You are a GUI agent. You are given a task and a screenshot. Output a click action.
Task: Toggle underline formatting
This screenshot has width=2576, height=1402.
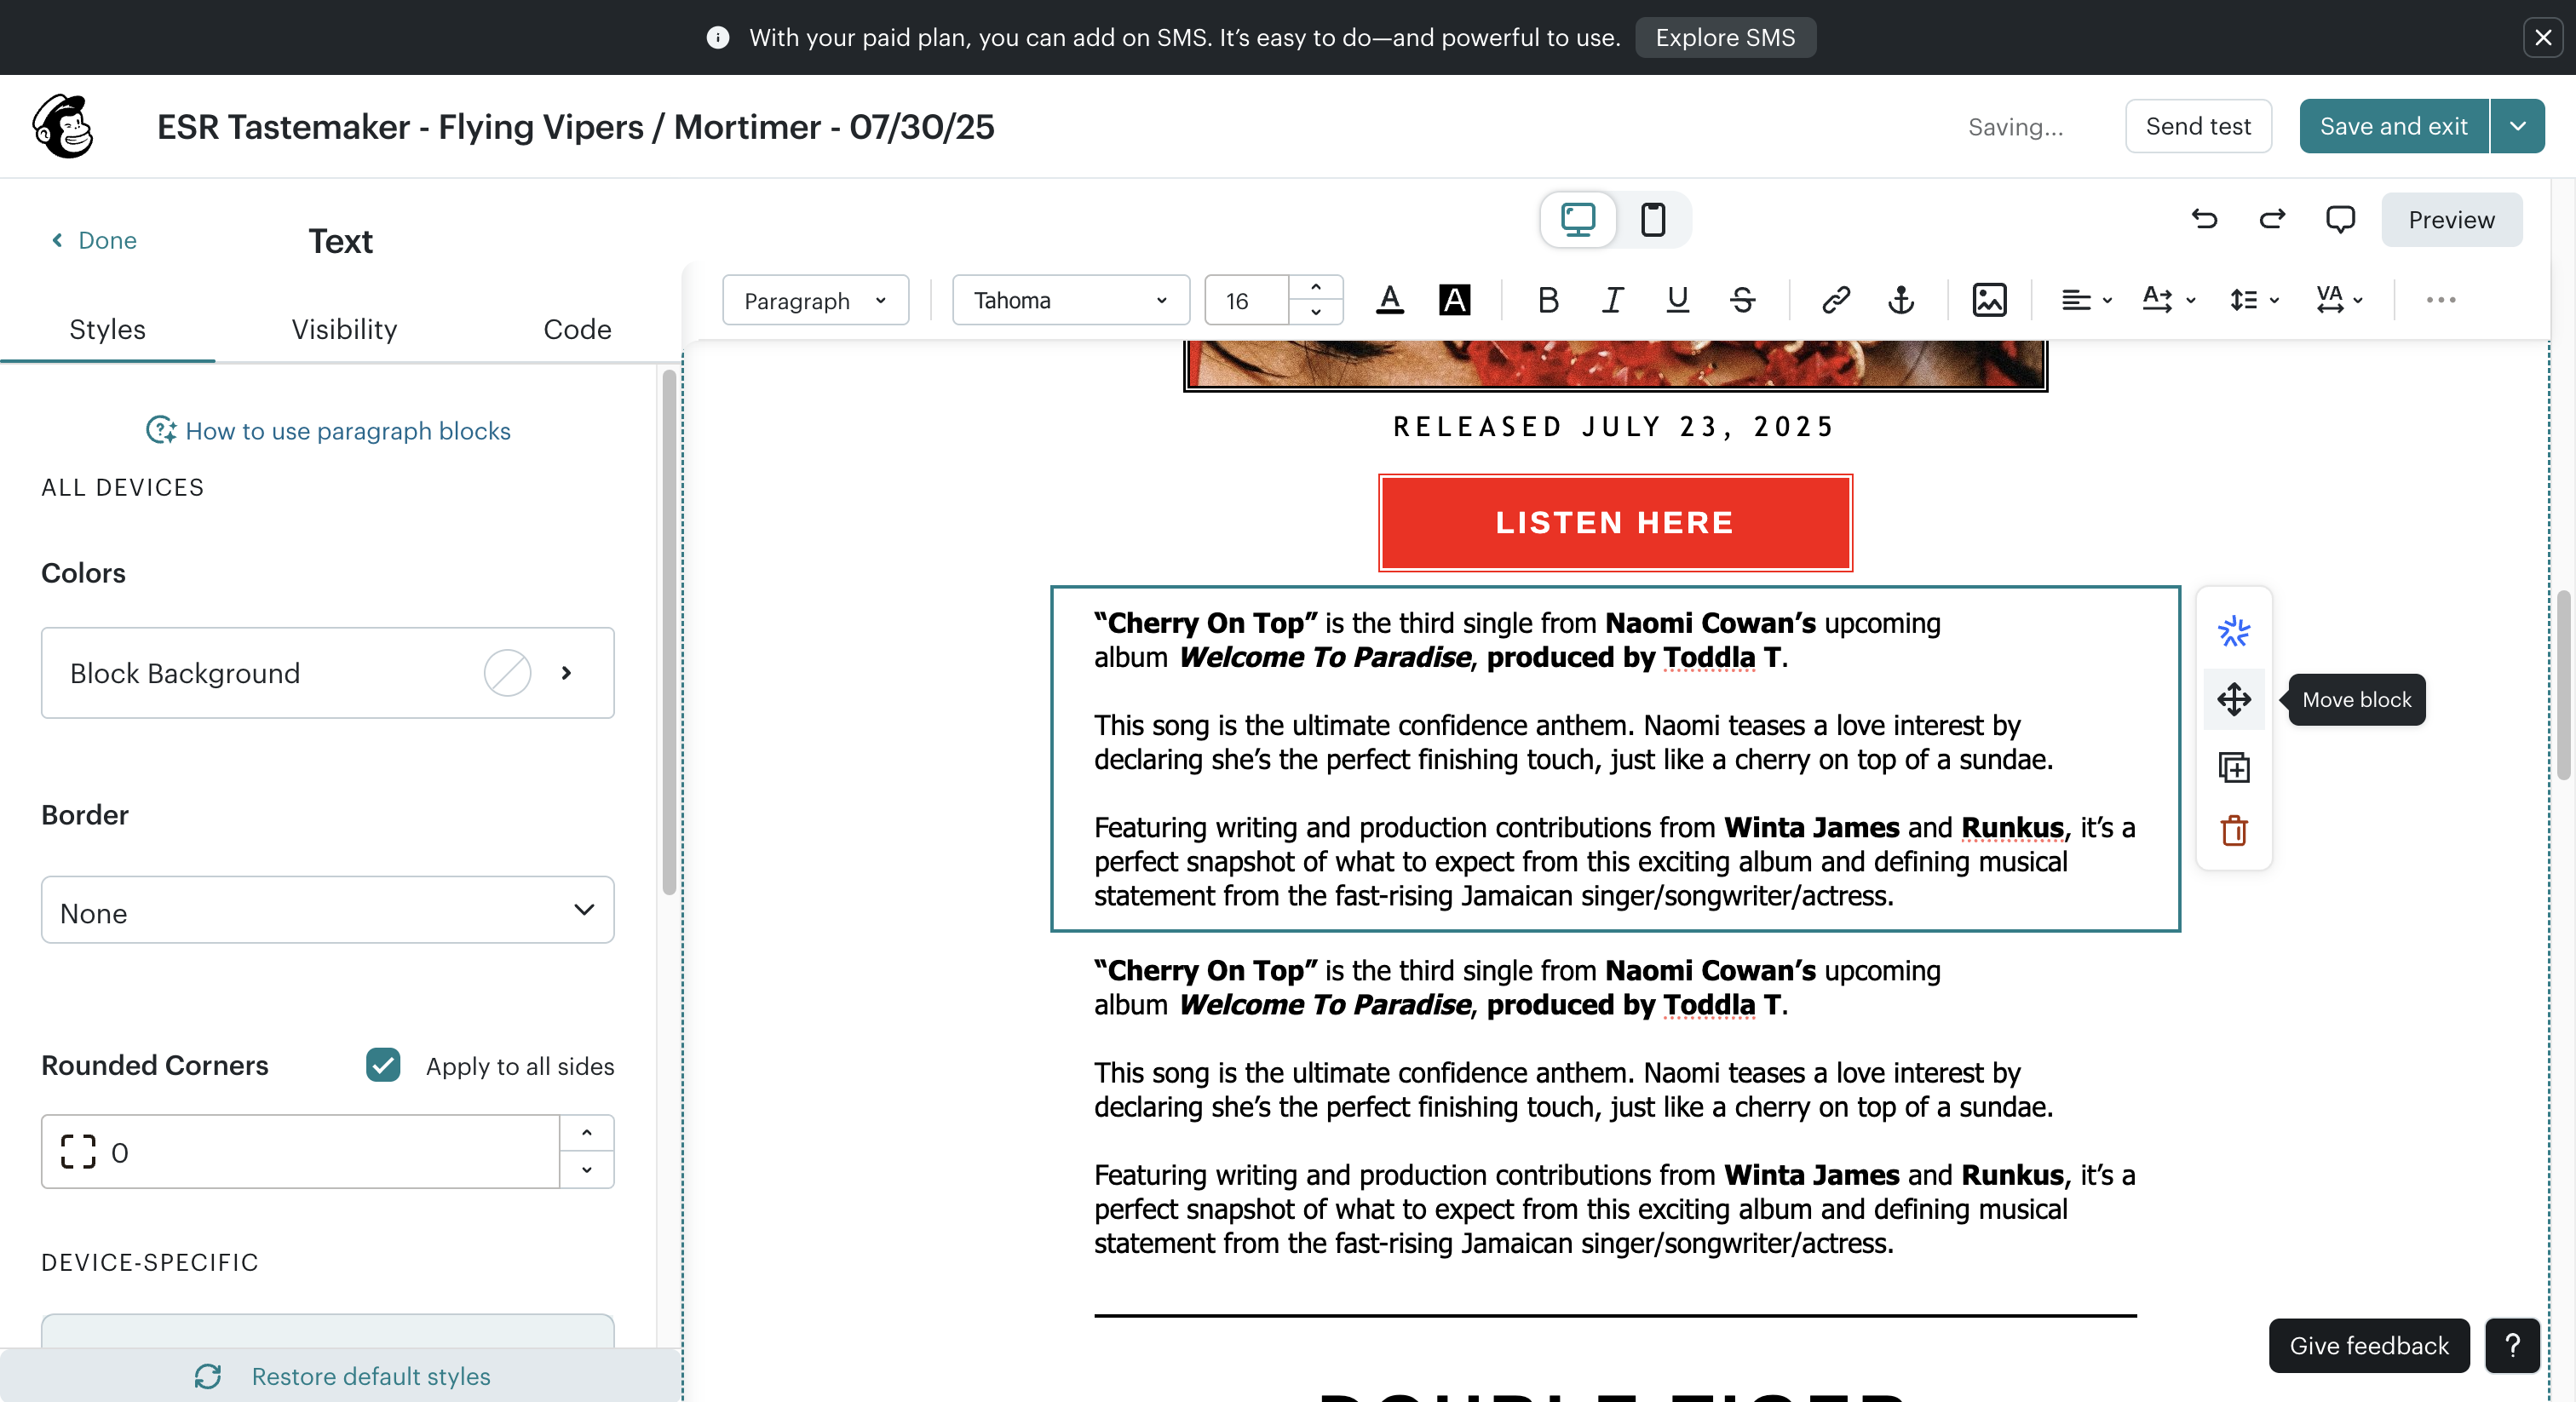pyautogui.click(x=1677, y=300)
